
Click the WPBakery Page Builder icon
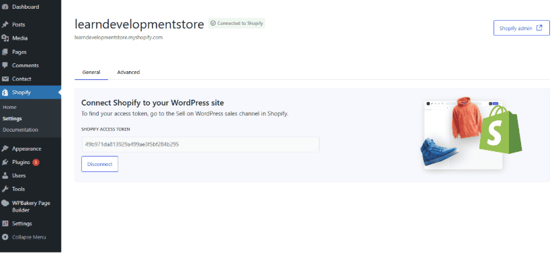[5, 203]
